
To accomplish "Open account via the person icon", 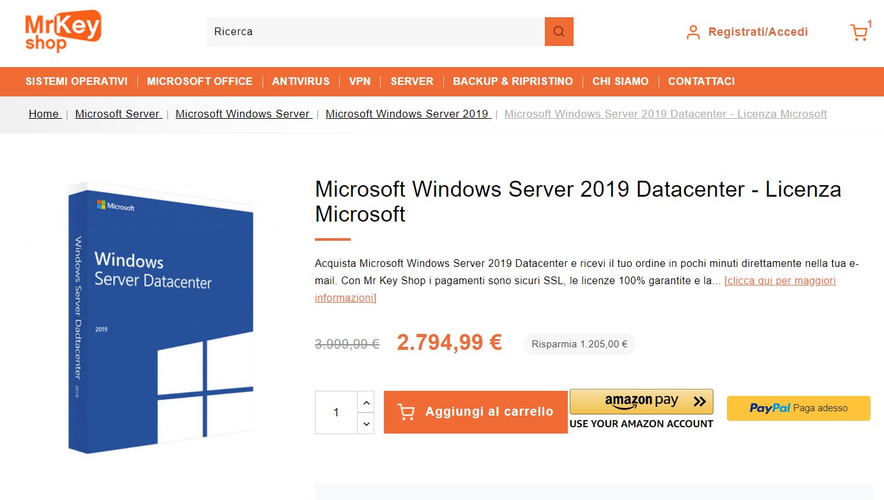I will click(693, 32).
